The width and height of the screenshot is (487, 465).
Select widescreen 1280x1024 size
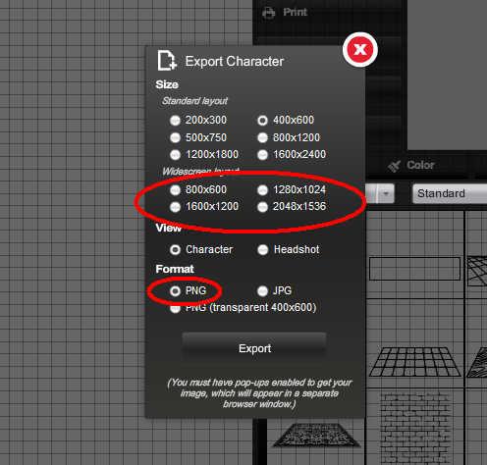pyautogui.click(x=262, y=189)
